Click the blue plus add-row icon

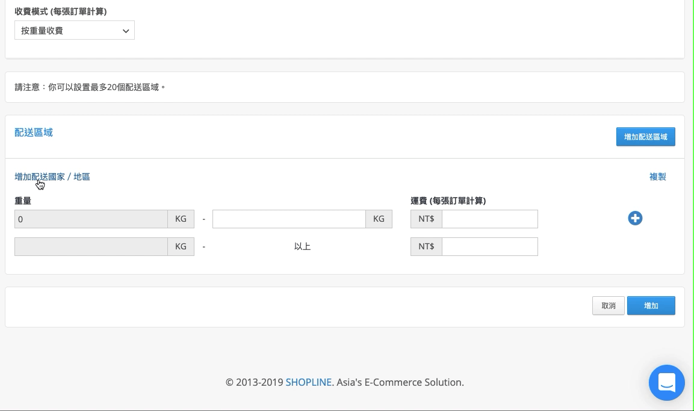(x=635, y=218)
